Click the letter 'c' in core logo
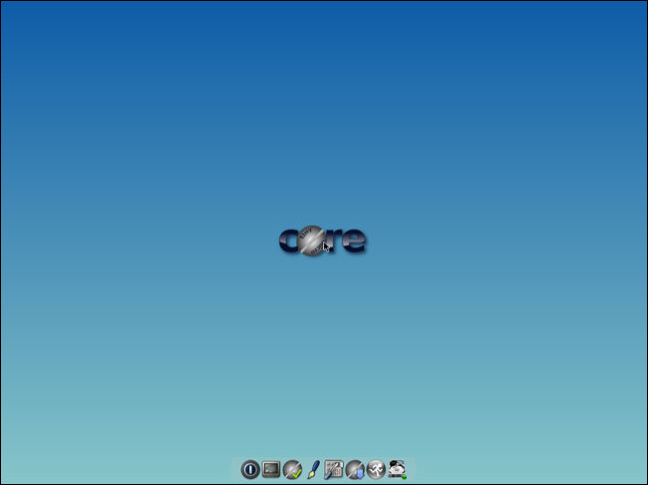Screen dimensions: 648x485 tap(289, 242)
